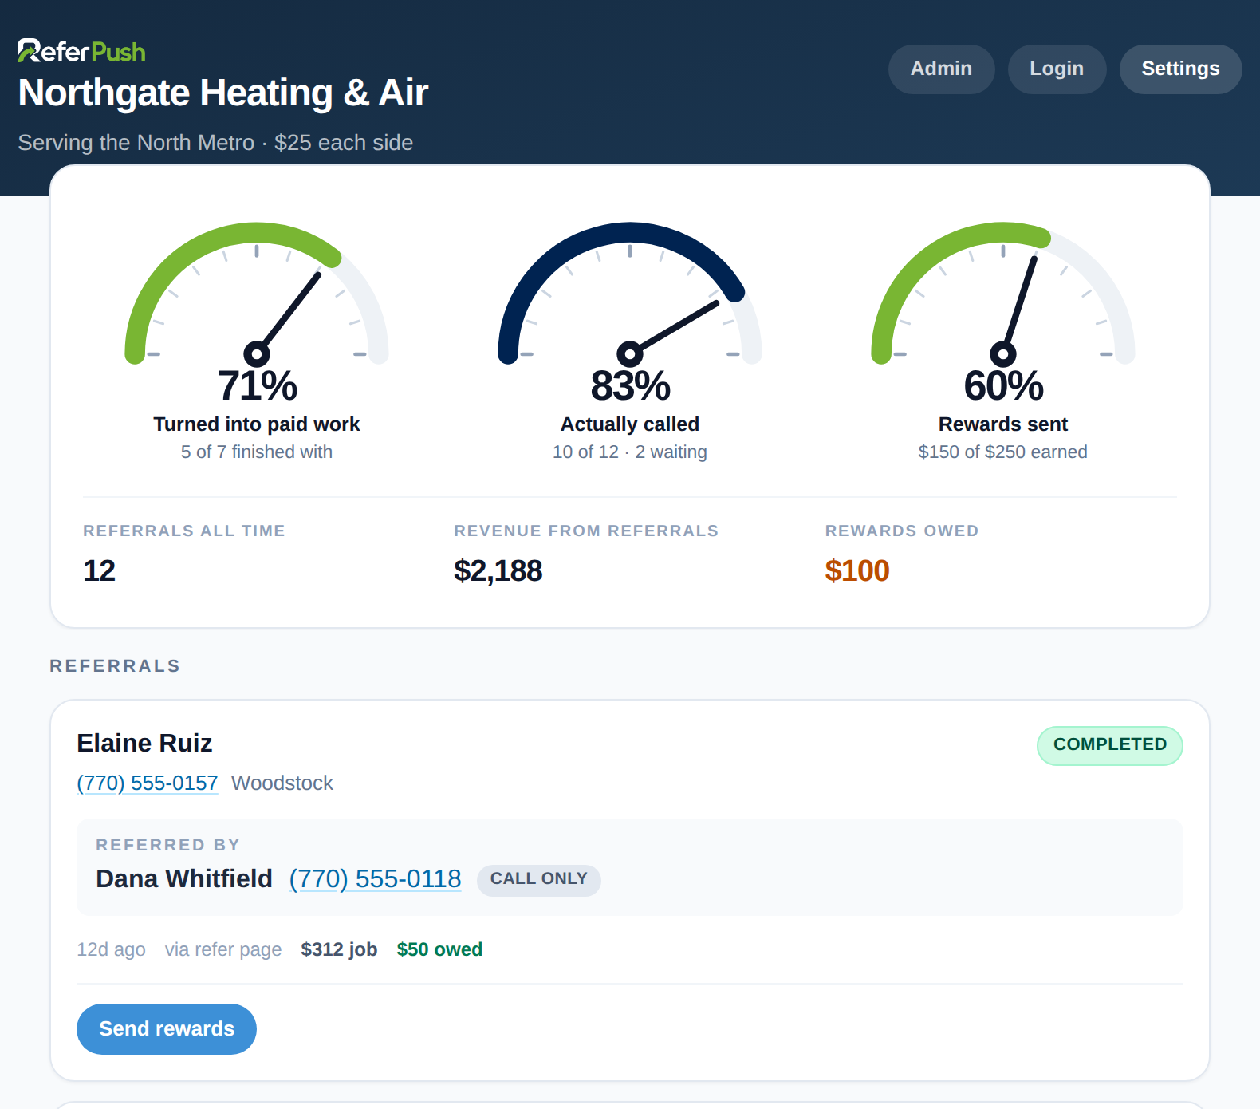Click the ReferPush logo
The height and width of the screenshot is (1109, 1260).
[81, 52]
